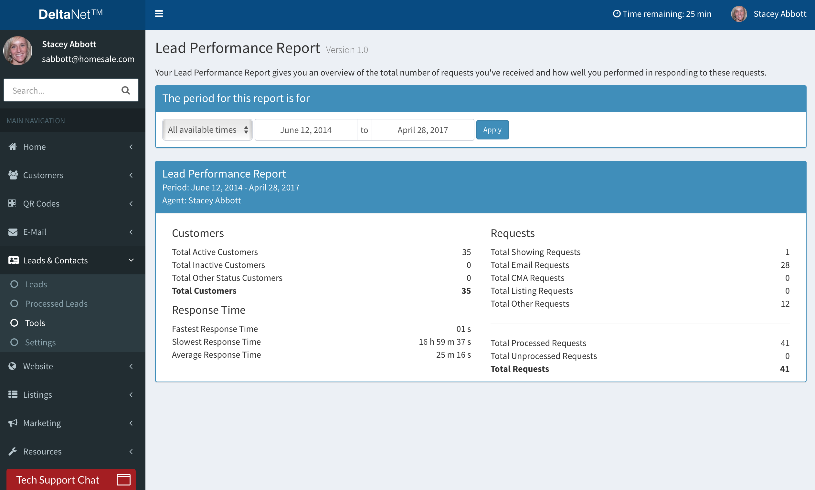The width and height of the screenshot is (815, 490).
Task: Click the E-Mail envelope icon
Action: pos(13,232)
